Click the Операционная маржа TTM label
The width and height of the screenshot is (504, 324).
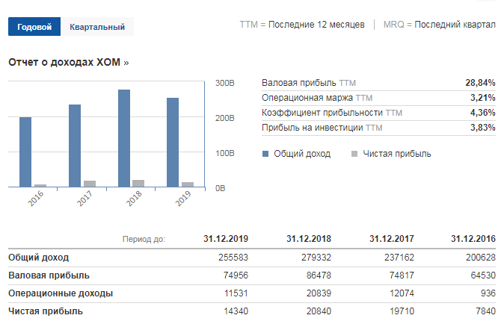point(317,98)
